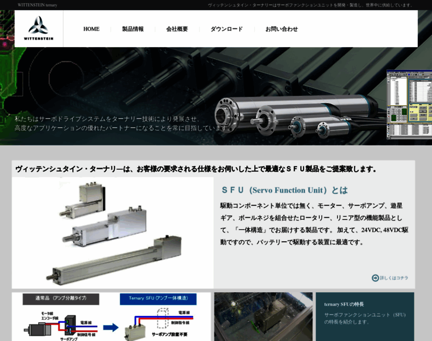Click the 通常品 (アンプ分離タイプ) label
This screenshot has width=432, height=341.
[61, 298]
